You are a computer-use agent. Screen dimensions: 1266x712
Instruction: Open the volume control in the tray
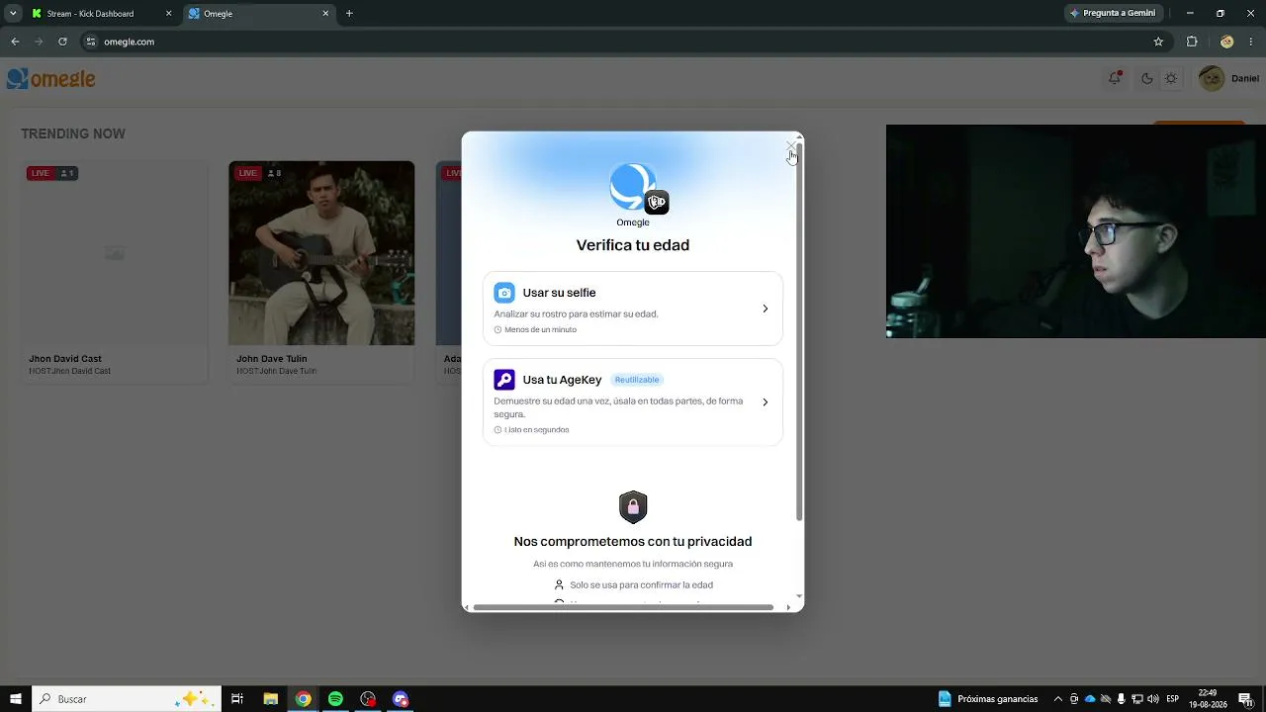1153,699
